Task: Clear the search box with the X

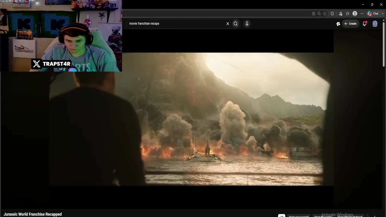Action: click(x=228, y=24)
